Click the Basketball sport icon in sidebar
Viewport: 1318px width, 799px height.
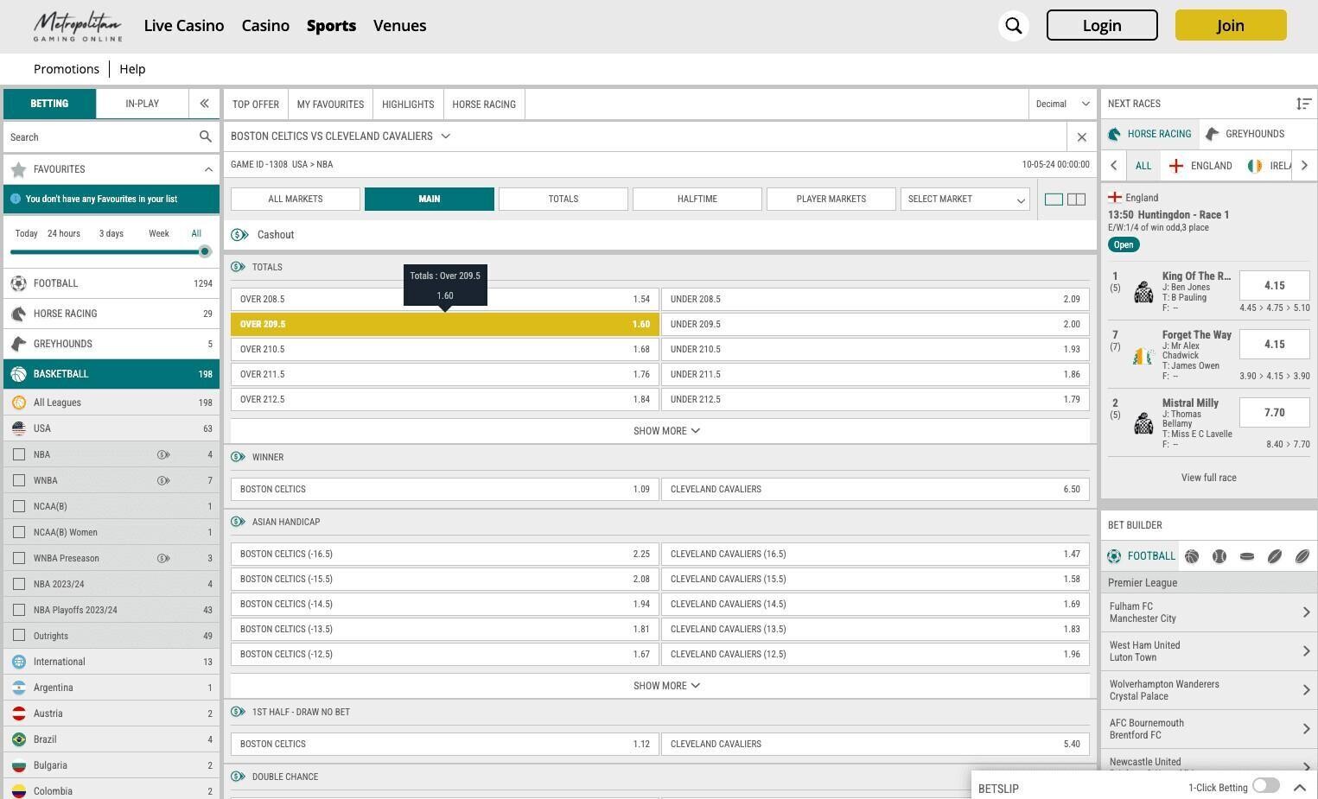tap(18, 374)
